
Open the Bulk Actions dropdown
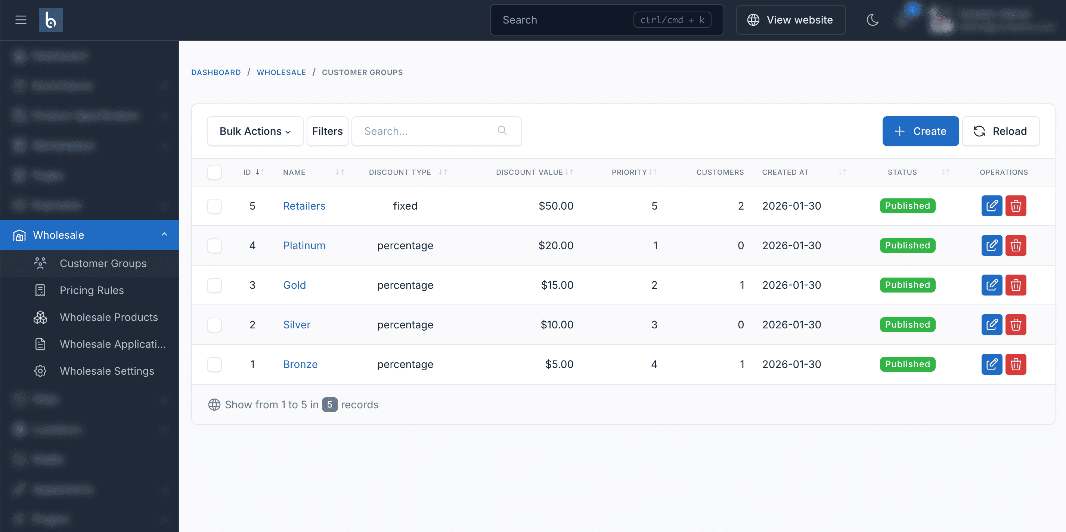click(254, 131)
